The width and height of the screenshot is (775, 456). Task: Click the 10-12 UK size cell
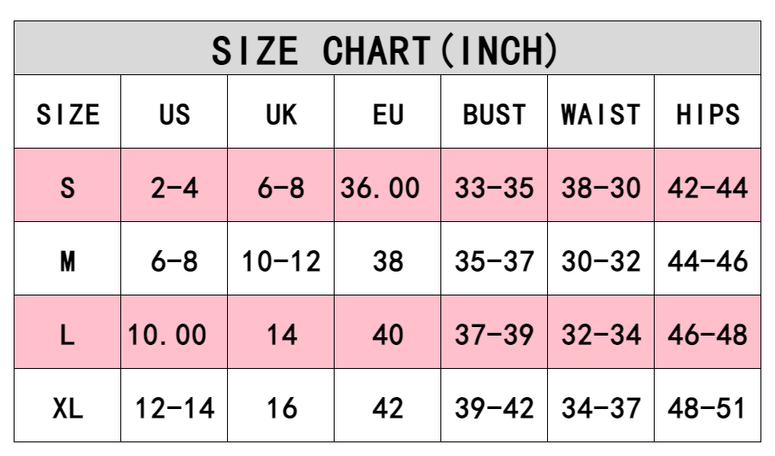point(281,260)
